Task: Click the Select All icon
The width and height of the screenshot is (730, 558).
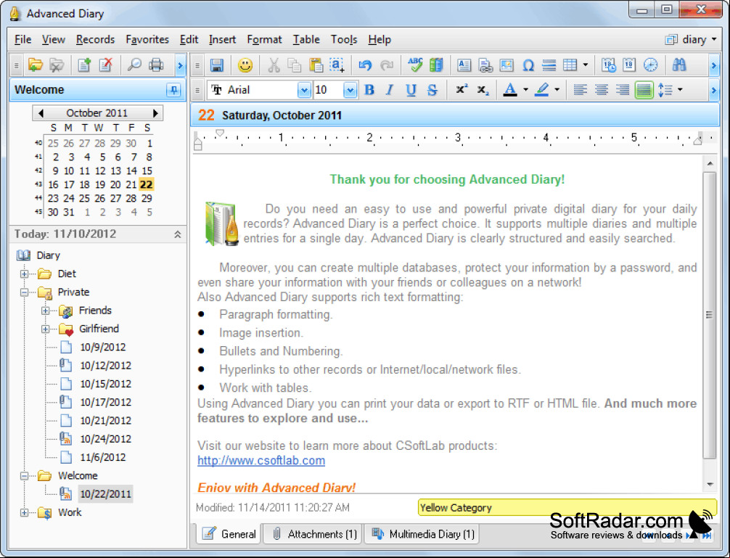Action: pyautogui.click(x=337, y=65)
